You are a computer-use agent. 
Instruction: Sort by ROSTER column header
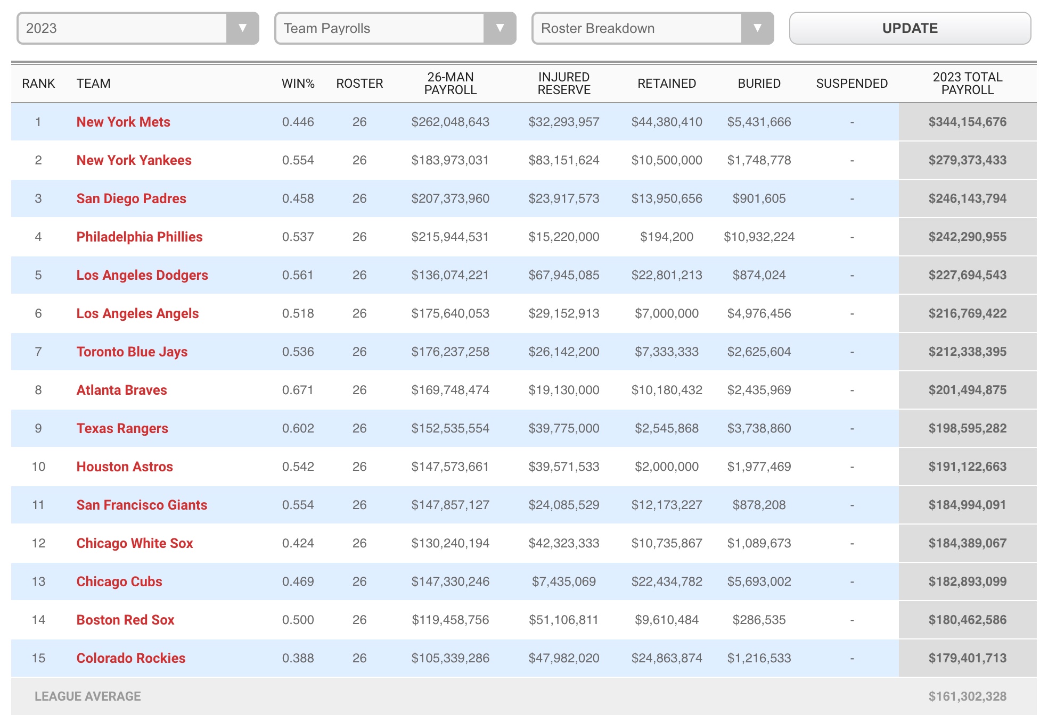coord(359,84)
